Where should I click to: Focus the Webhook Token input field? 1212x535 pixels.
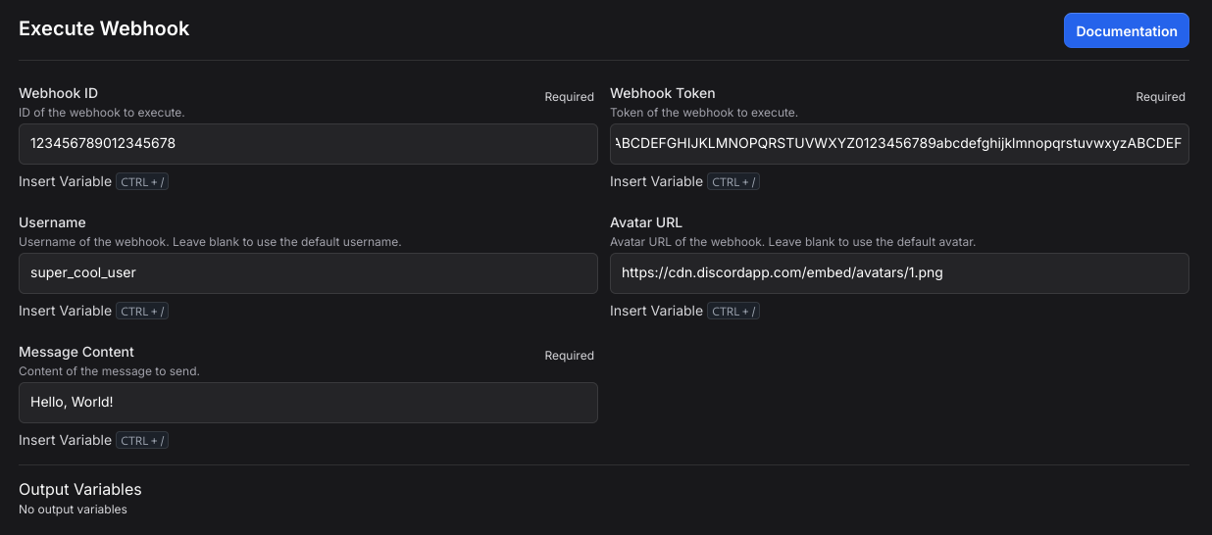click(899, 143)
